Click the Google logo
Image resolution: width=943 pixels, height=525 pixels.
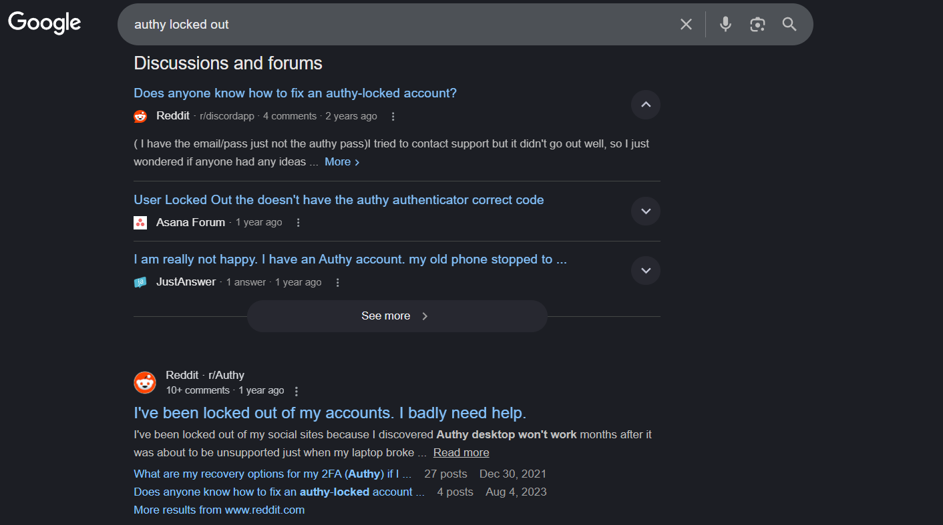coord(44,23)
